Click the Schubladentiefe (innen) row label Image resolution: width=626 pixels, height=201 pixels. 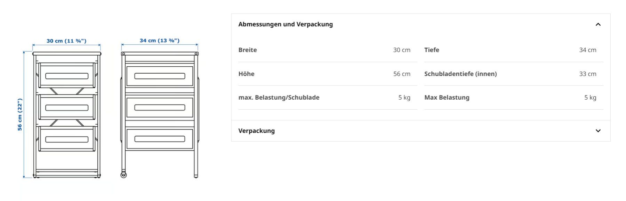[x=460, y=74]
